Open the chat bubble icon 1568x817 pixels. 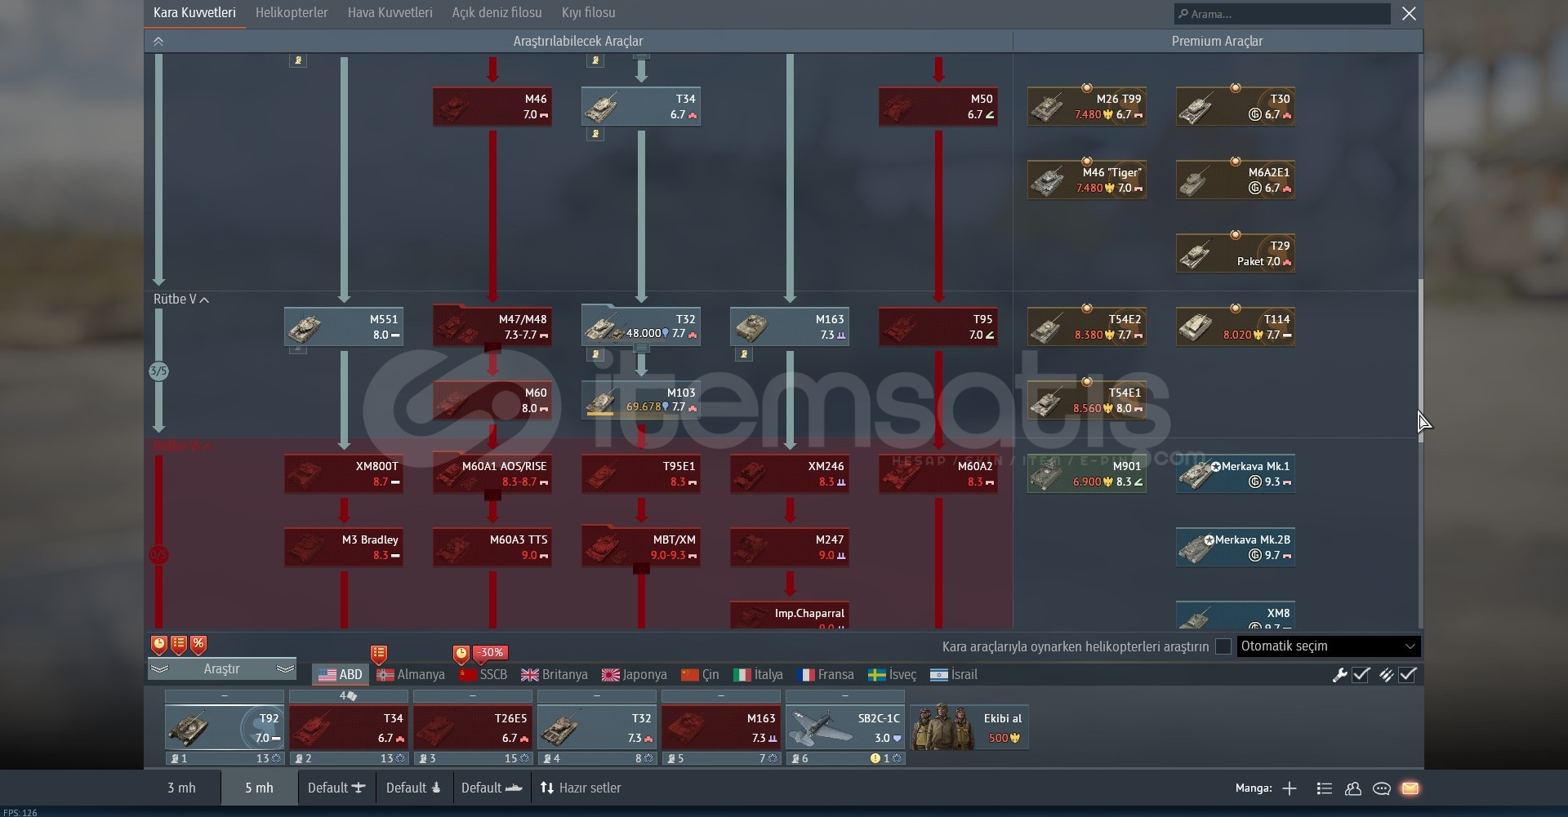coord(1382,788)
